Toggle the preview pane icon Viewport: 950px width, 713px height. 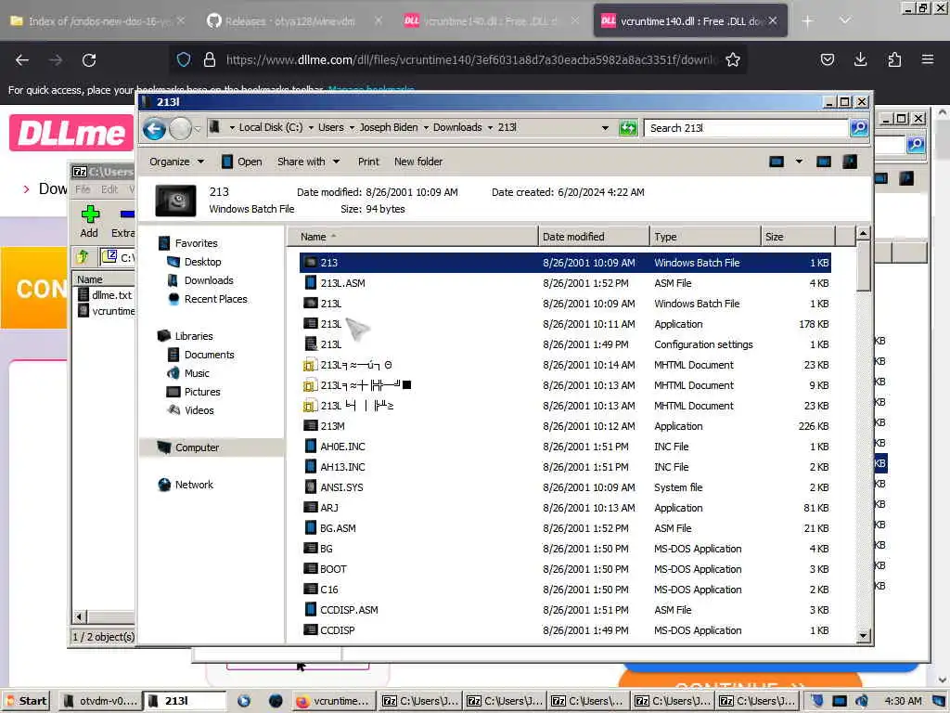[824, 162]
